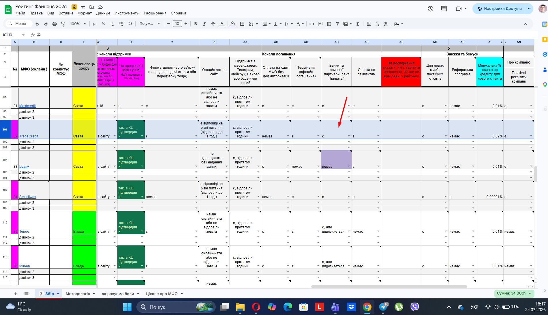Screen dimensions: 548x315
Task: Open the borders grid icon
Action: coord(242,24)
